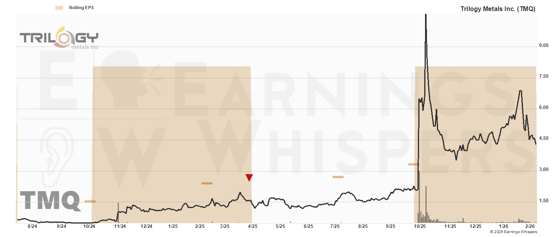Click the 1/25 date axis label
Viewport: 553px width, 237px height.
[x=173, y=226]
